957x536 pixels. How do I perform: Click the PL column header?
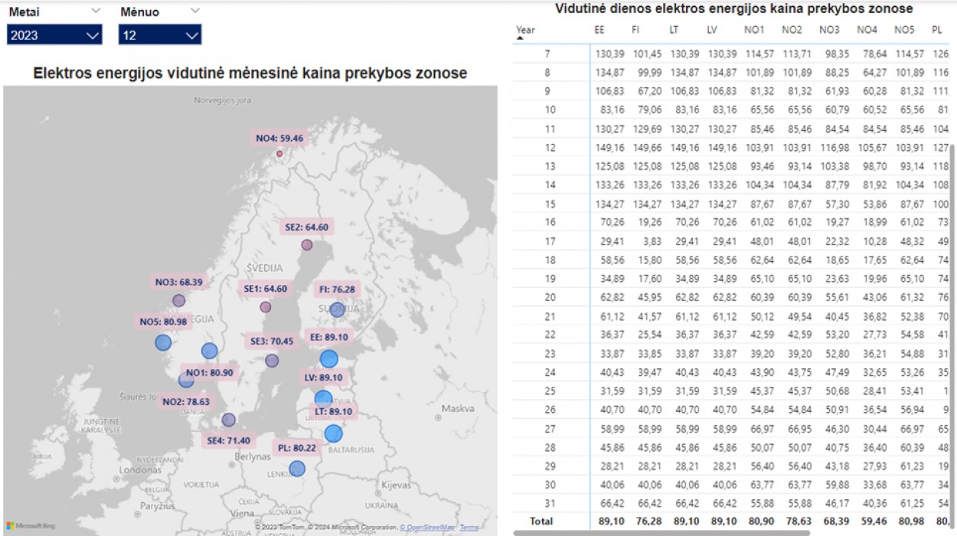tap(937, 30)
